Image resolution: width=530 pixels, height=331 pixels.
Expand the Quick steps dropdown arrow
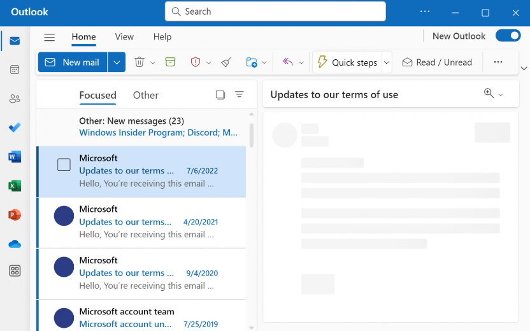pos(387,63)
